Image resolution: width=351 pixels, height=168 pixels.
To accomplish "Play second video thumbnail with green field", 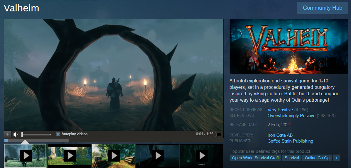I will pos(69,156).
